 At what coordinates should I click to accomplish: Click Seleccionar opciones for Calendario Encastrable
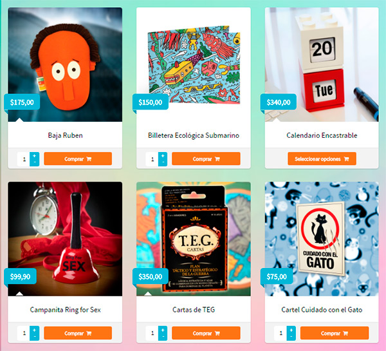pyautogui.click(x=322, y=158)
